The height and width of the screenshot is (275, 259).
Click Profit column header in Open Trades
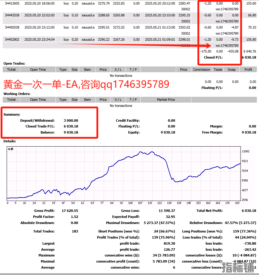click(x=248, y=70)
